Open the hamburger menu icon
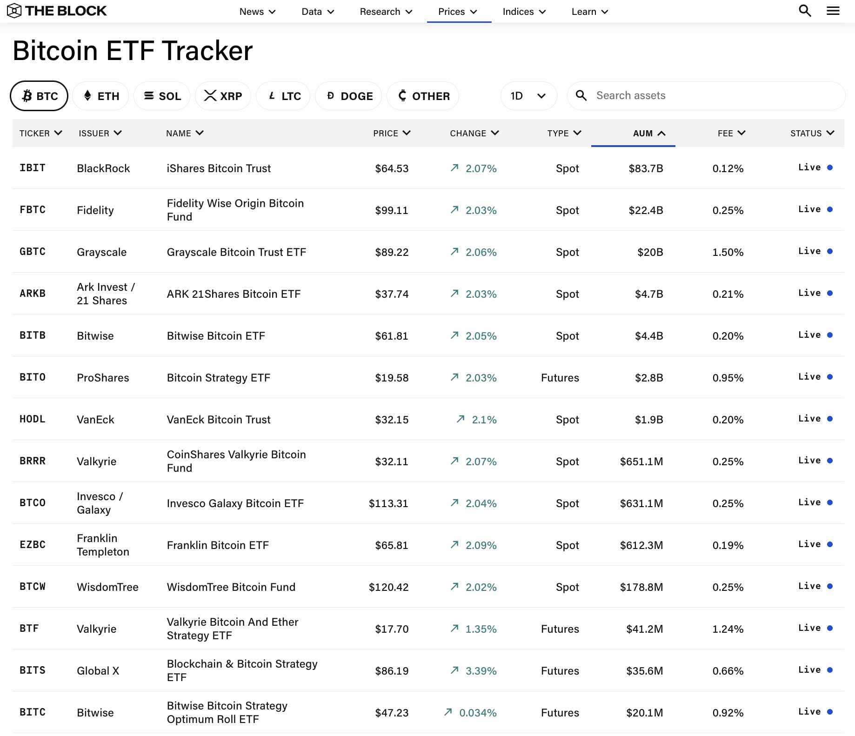This screenshot has height=736, width=855. pyautogui.click(x=833, y=11)
